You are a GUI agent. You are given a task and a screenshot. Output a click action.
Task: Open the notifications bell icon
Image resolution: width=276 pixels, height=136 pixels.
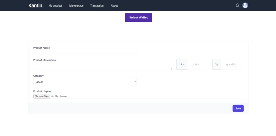click(237, 5)
